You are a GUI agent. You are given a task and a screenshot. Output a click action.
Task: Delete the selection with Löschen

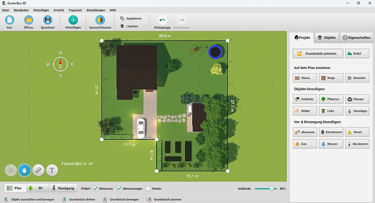[x=130, y=26]
